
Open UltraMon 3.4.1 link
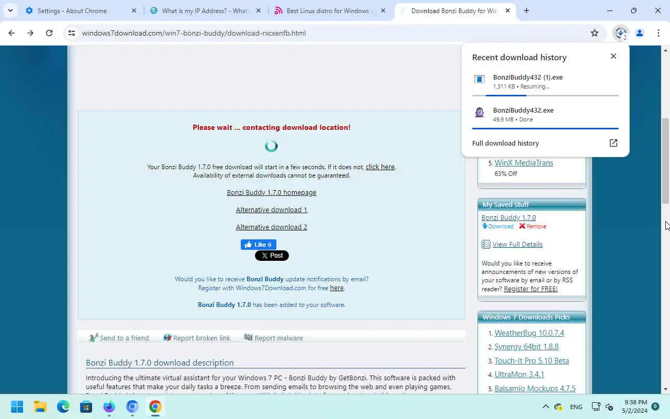point(519,374)
